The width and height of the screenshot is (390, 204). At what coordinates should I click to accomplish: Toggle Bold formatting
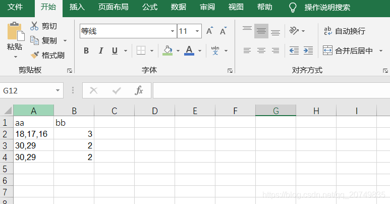click(86, 50)
